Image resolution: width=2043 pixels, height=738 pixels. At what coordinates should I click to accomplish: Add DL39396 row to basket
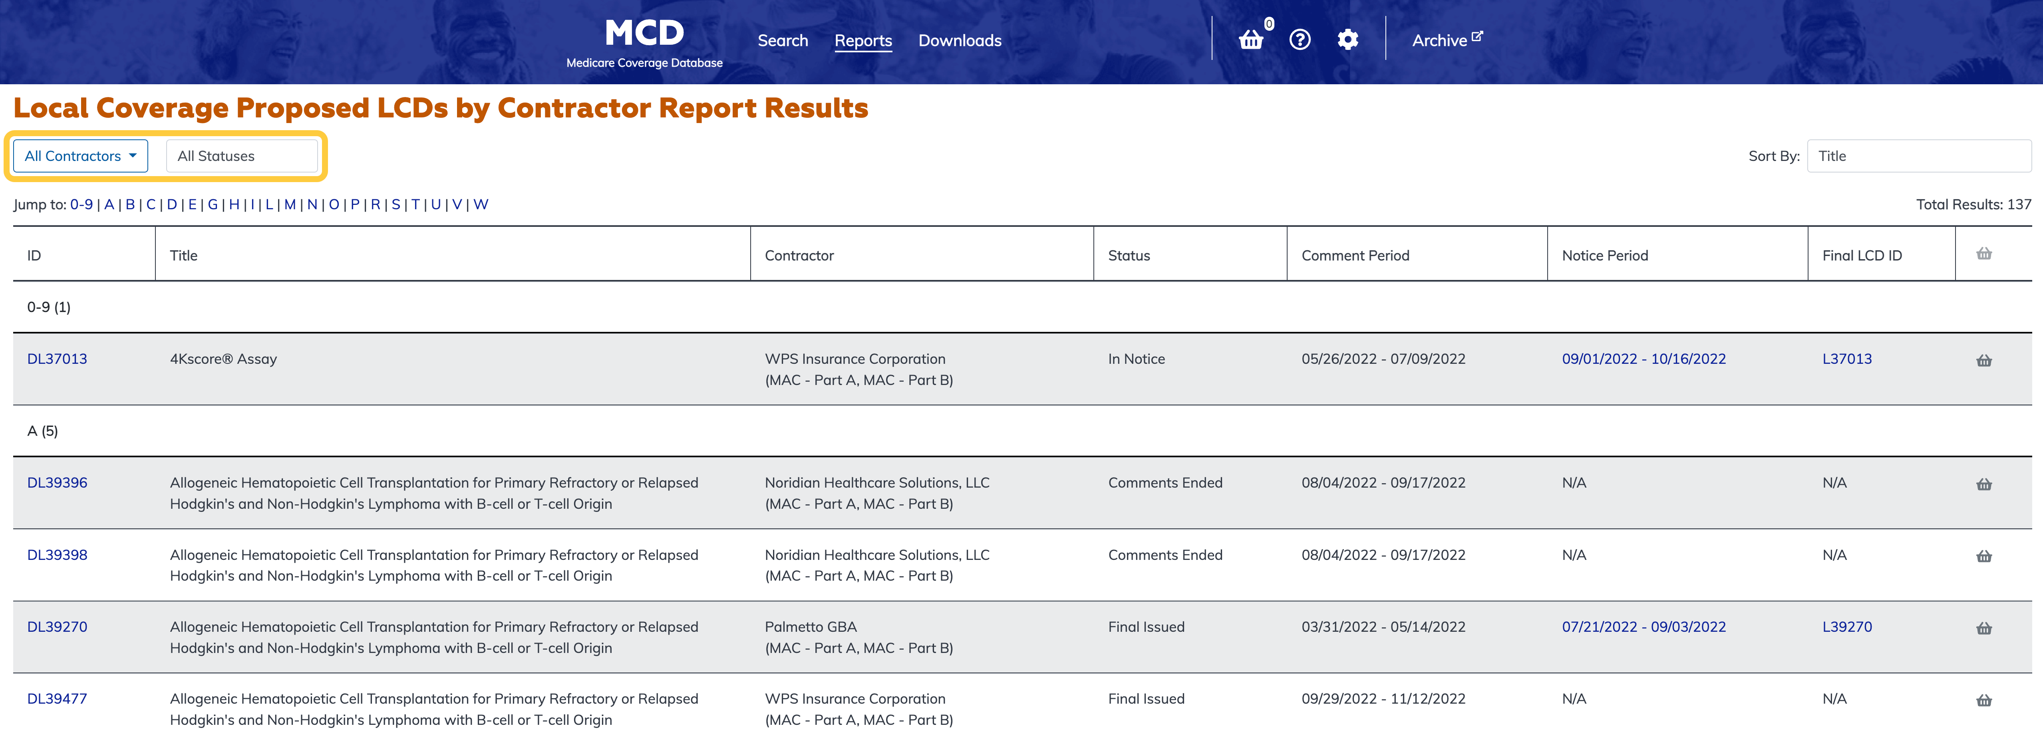[1983, 484]
